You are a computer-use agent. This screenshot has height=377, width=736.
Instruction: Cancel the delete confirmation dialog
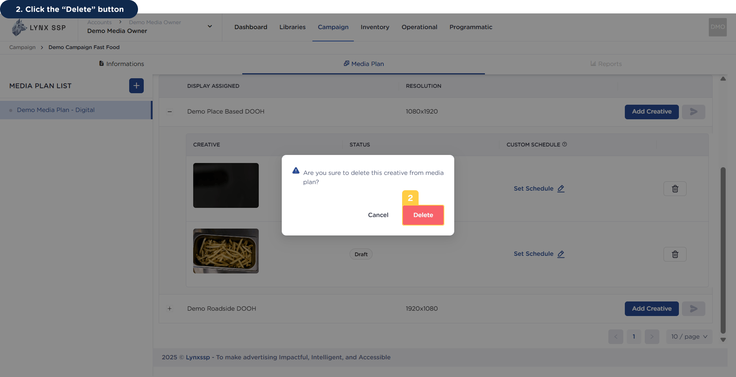click(x=378, y=215)
